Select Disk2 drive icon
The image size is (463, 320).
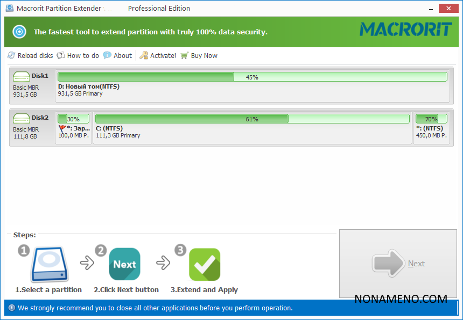click(22, 118)
